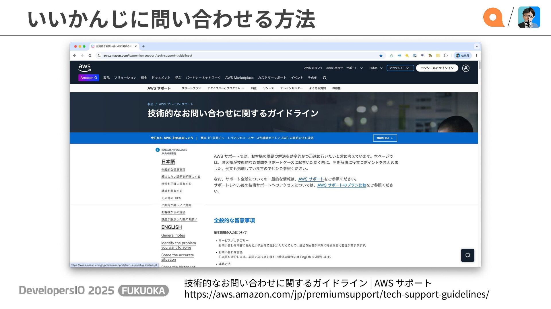
Task: Click the blue back-arrow circle in sidebar
Action: point(158,150)
